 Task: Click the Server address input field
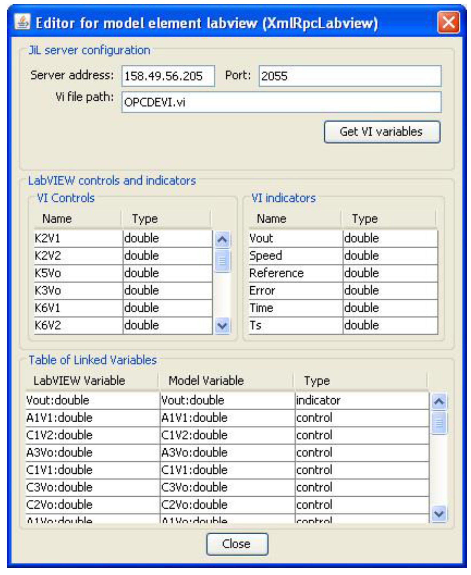point(168,76)
